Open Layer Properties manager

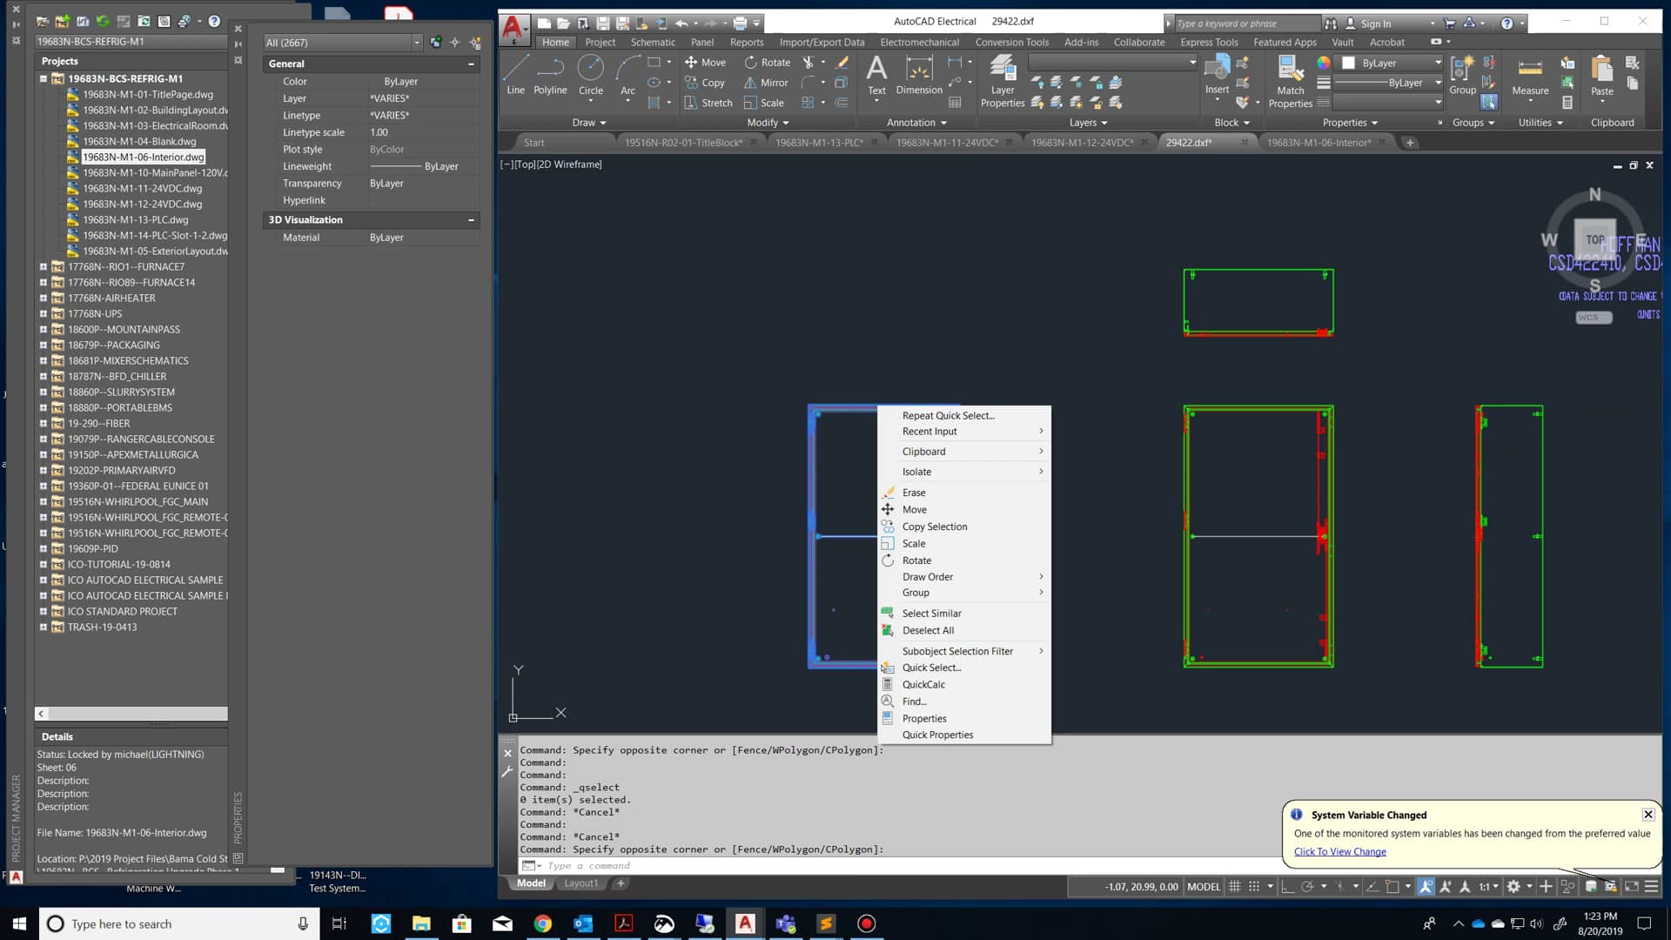tap(1002, 80)
